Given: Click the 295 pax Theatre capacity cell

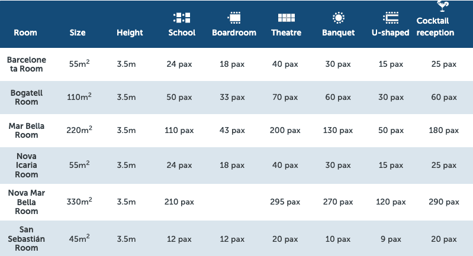Looking at the screenshot, I should click(286, 202).
